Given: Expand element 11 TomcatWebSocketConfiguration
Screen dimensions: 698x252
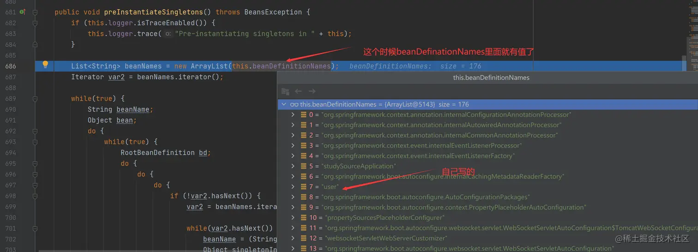Looking at the screenshot, I should pos(293,228).
